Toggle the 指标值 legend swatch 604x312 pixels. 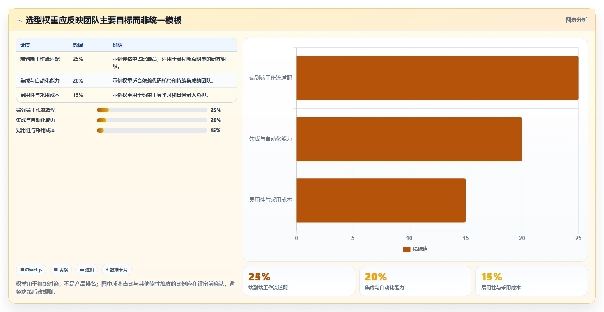(x=406, y=249)
